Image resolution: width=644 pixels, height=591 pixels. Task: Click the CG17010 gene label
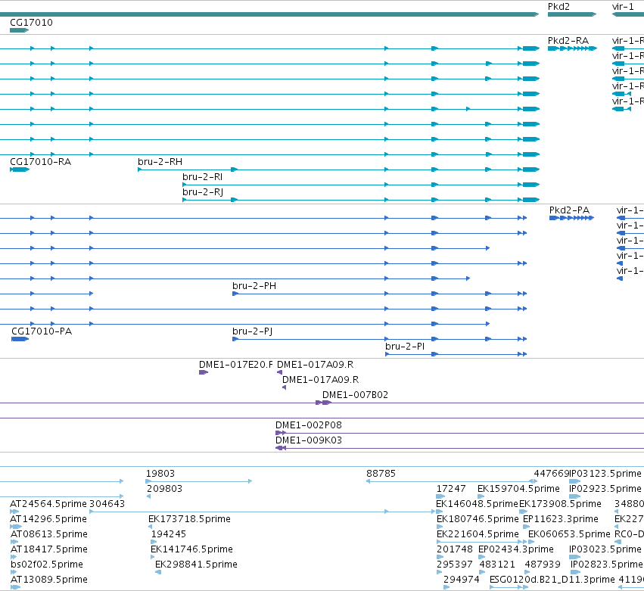(x=31, y=23)
